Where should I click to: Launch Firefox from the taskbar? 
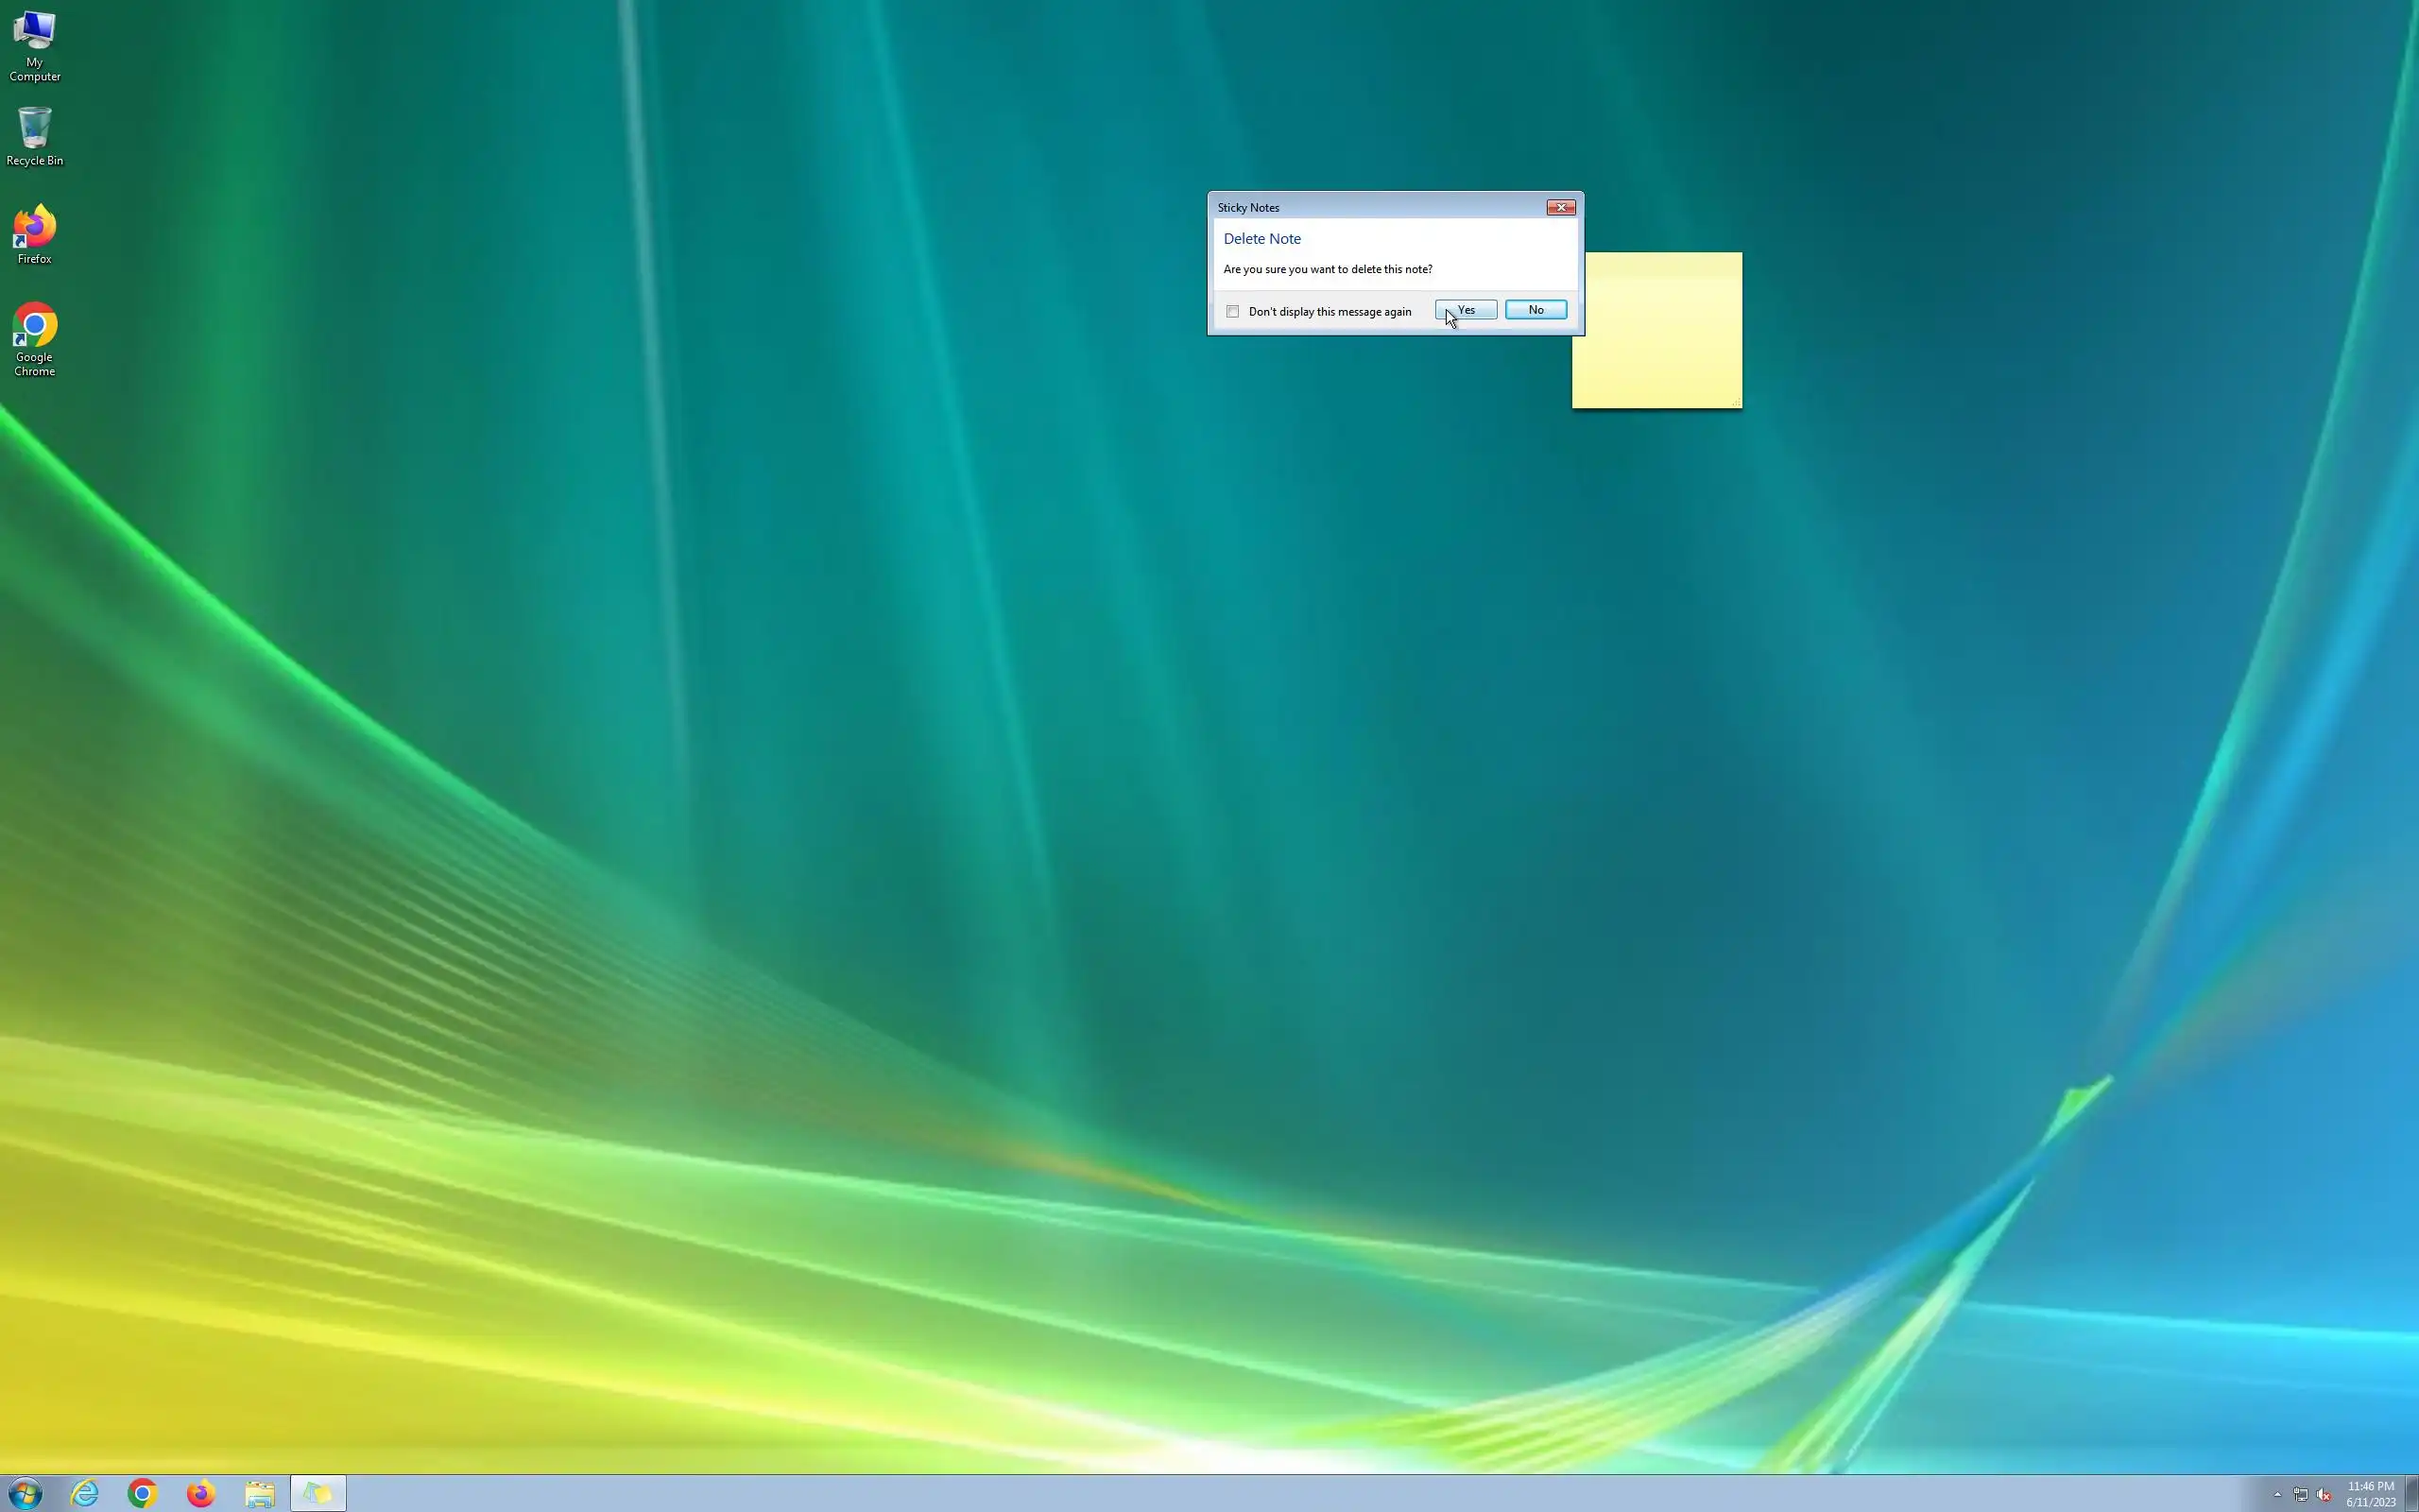(x=201, y=1494)
